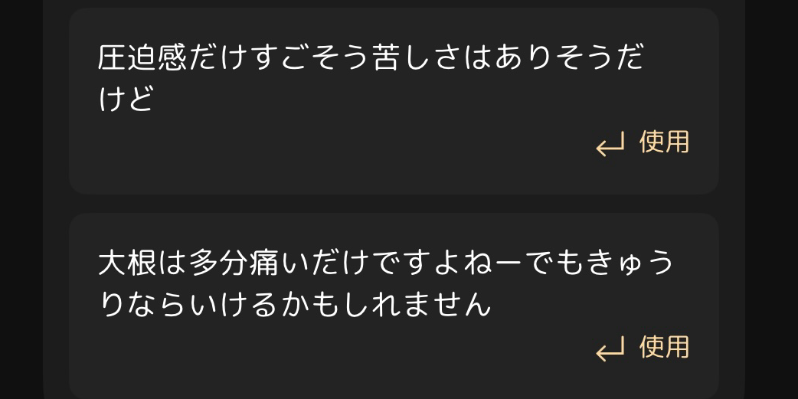Click the word 大根 in the second suggestion
The image size is (798, 399).
point(127,263)
